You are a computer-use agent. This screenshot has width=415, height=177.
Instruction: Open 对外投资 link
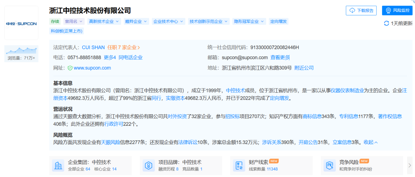tap(178, 116)
